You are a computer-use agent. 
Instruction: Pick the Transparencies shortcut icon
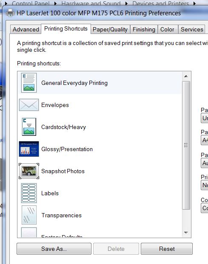pos(29,215)
